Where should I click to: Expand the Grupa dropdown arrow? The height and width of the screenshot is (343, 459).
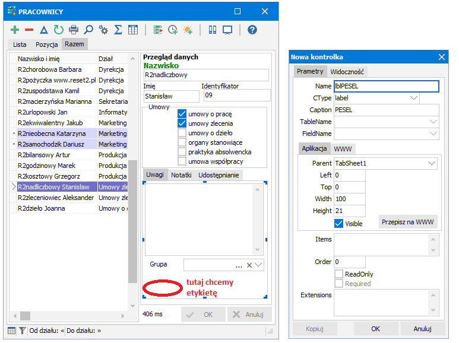click(258, 265)
